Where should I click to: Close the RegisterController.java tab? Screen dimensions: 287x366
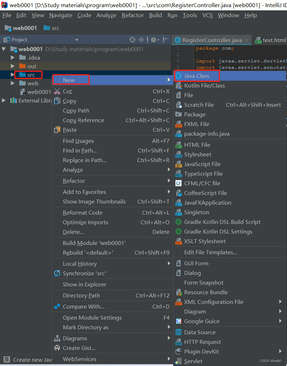[x=246, y=40]
